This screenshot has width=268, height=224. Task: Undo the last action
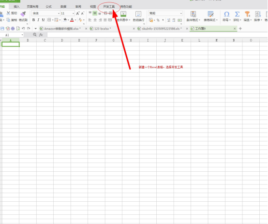tap(23, 29)
